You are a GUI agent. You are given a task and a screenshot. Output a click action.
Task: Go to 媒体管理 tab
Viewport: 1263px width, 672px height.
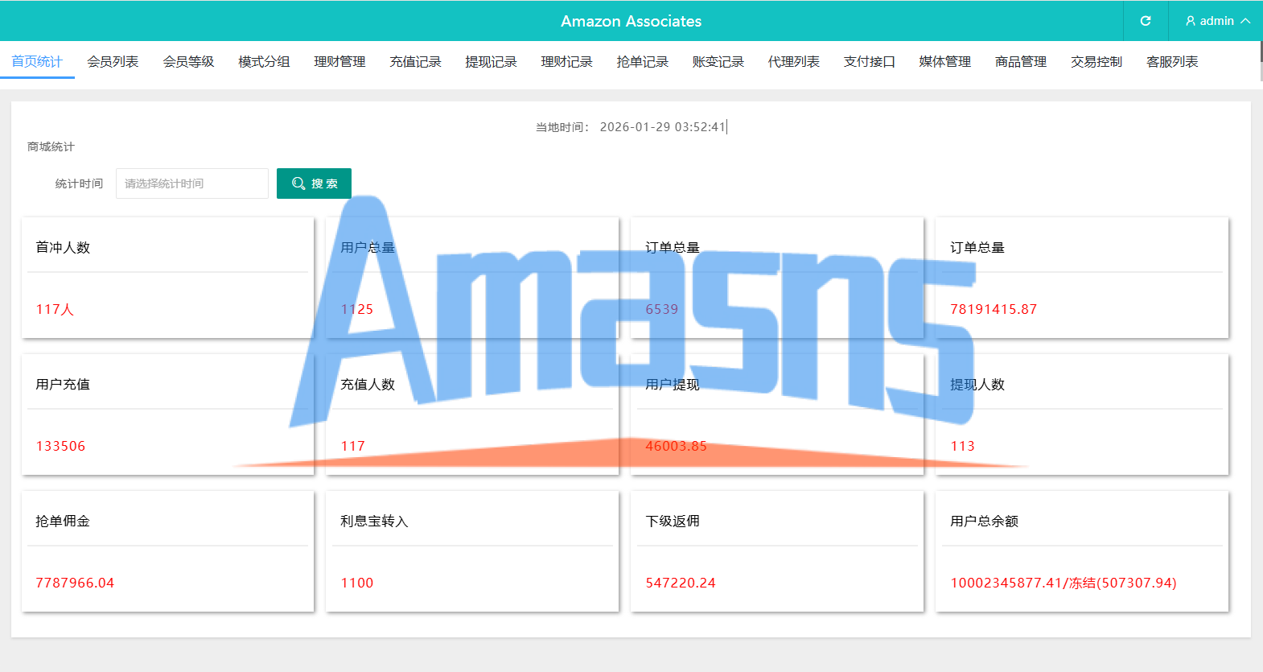[944, 62]
